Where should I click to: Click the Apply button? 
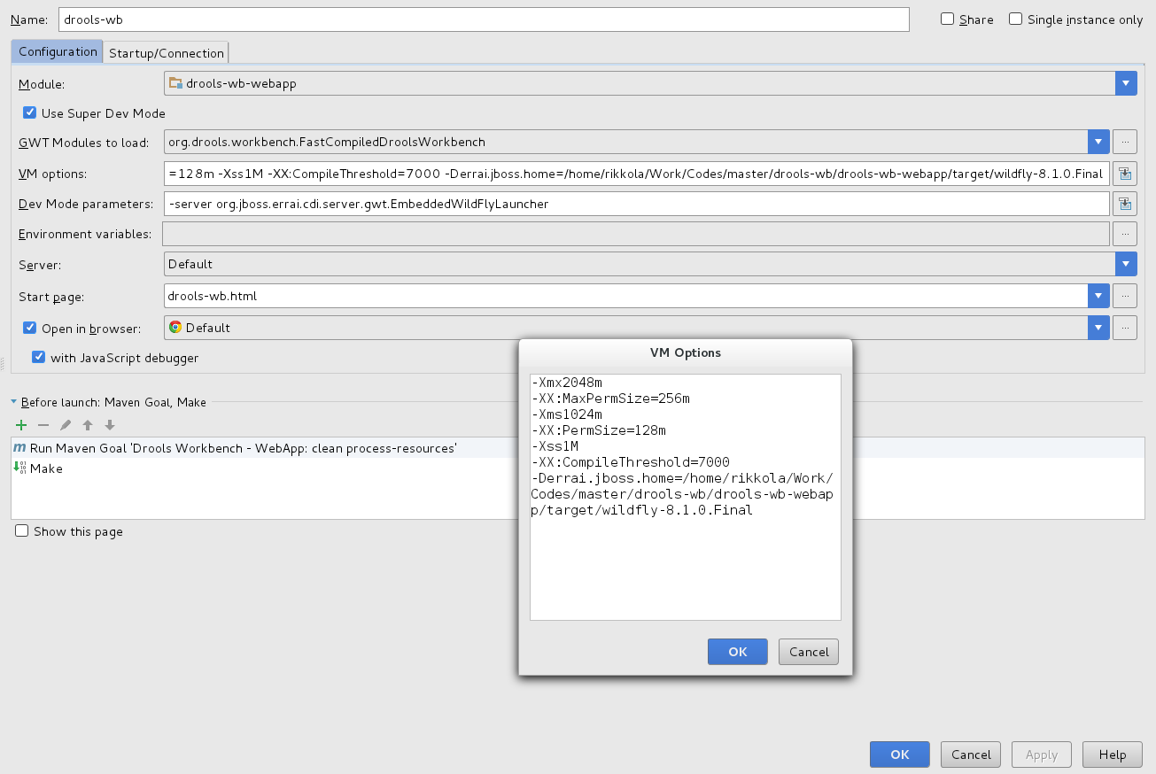[x=1042, y=755]
